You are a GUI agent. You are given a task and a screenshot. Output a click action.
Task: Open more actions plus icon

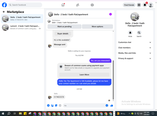pyautogui.click(x=48, y=105)
